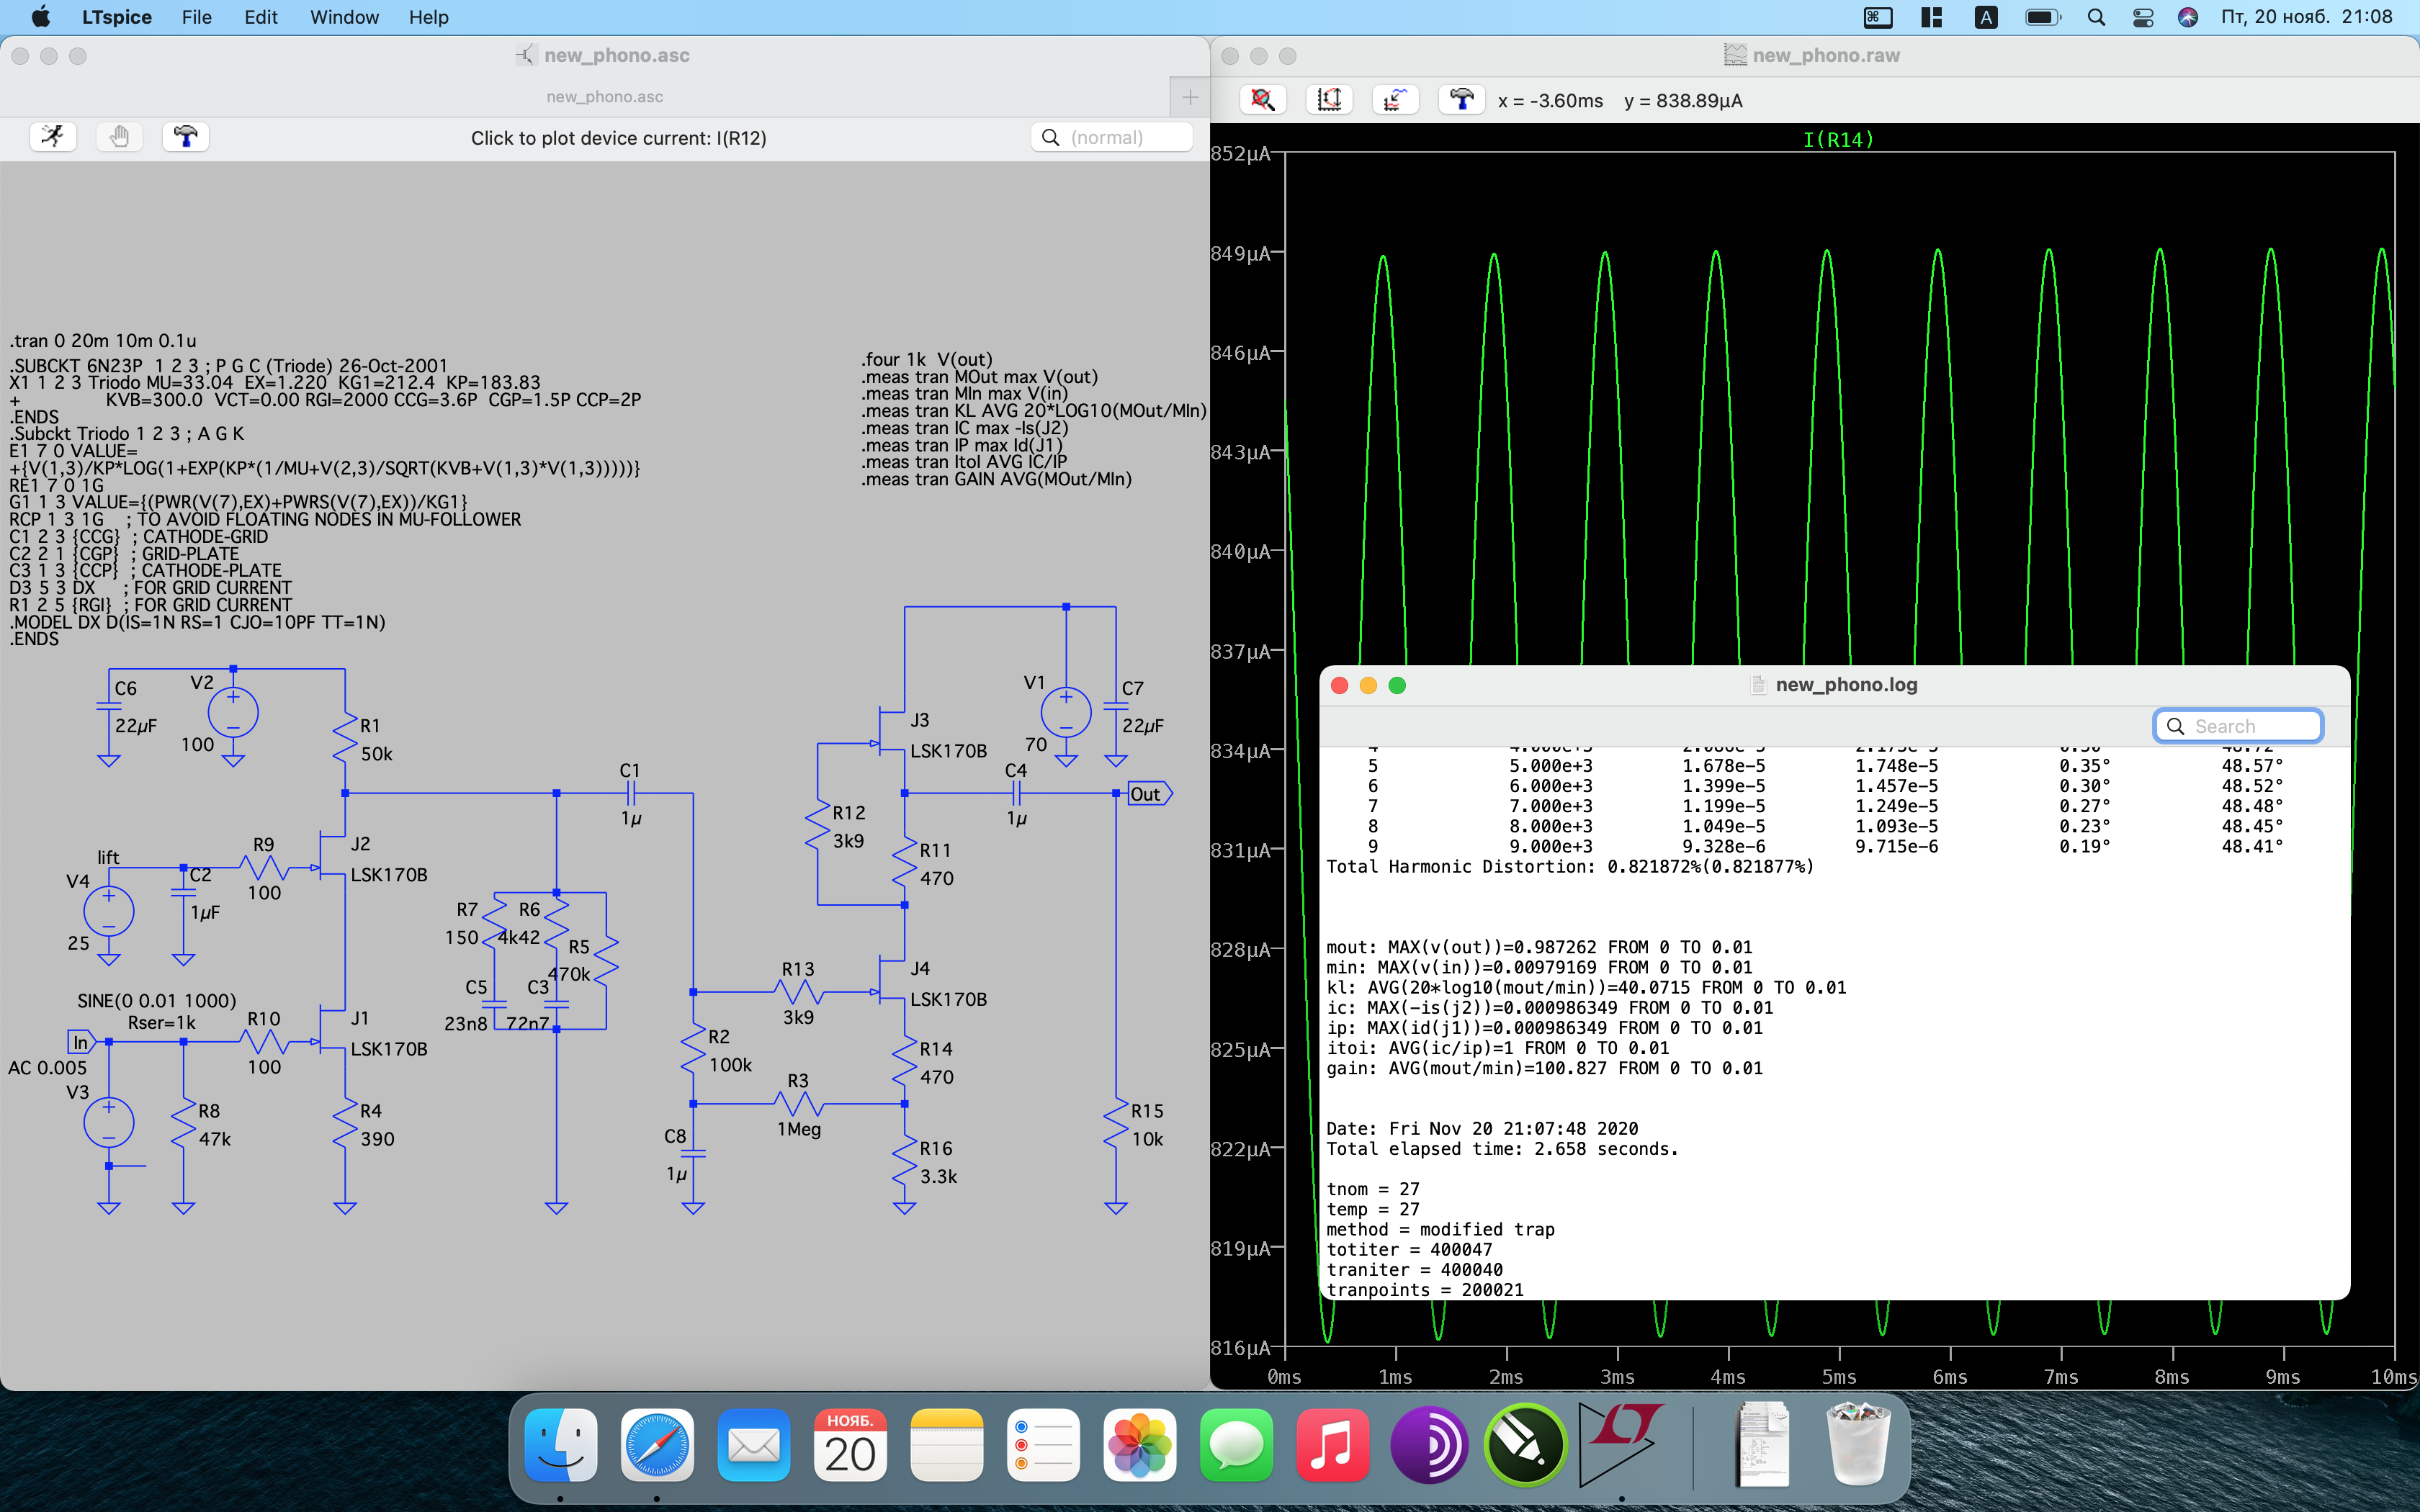Screen dimensions: 2420x1512
Task: Open LTspice icon in the Dock
Action: (1620, 1445)
